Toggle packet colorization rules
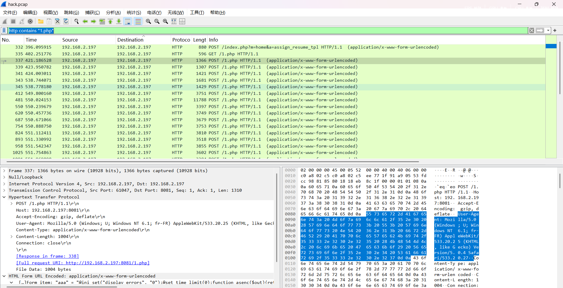 (138, 21)
